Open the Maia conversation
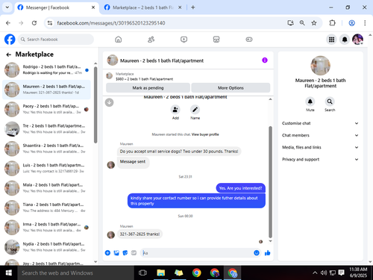The image size is (373, 280). 46,187
